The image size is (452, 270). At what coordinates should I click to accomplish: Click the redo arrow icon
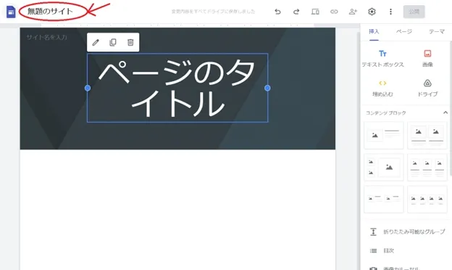[x=296, y=12]
